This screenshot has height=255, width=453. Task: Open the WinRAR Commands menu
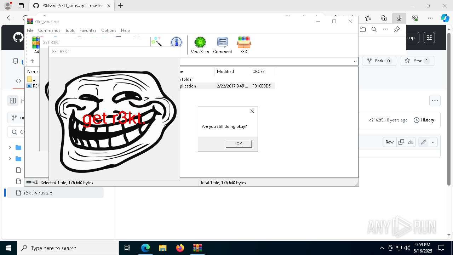click(49, 30)
